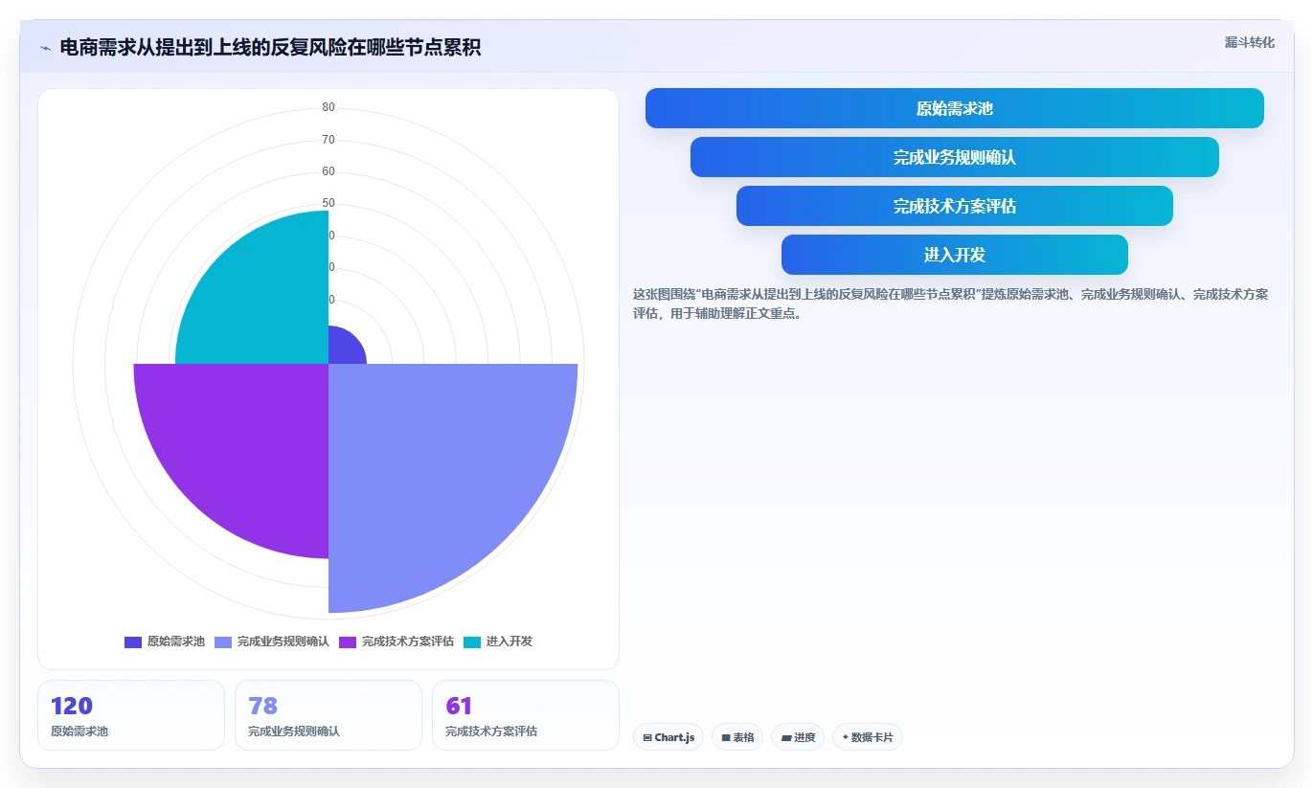
Task: Click the 进度 tag chip
Action: click(x=798, y=737)
